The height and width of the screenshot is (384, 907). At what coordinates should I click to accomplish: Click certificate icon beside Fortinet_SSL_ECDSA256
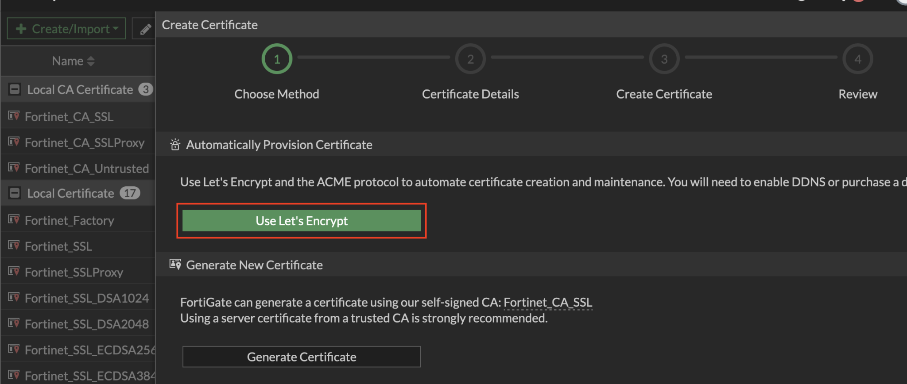click(14, 349)
